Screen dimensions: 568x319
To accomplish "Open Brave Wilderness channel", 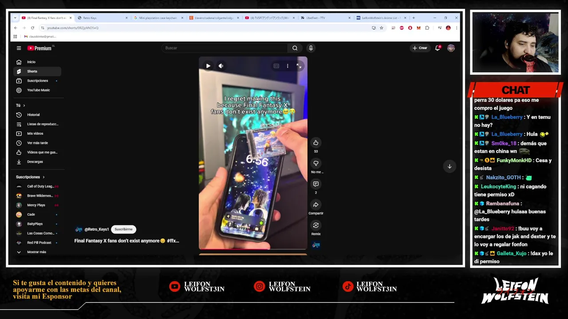I will [37, 196].
